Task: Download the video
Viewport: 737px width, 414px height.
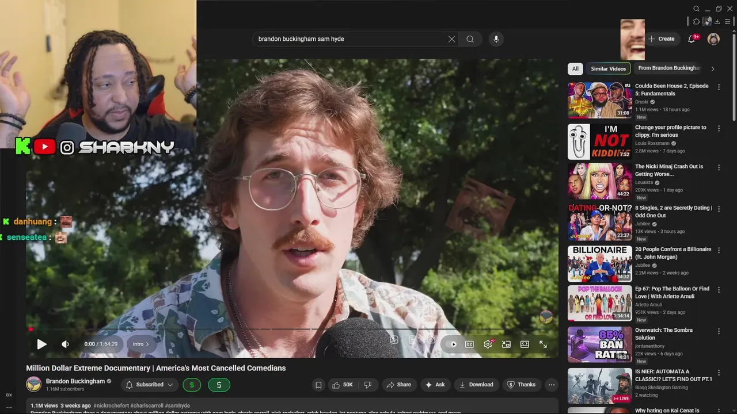Action: [476, 385]
